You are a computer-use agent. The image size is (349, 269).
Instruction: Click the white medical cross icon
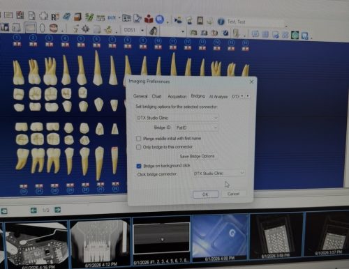(x=43, y=16)
